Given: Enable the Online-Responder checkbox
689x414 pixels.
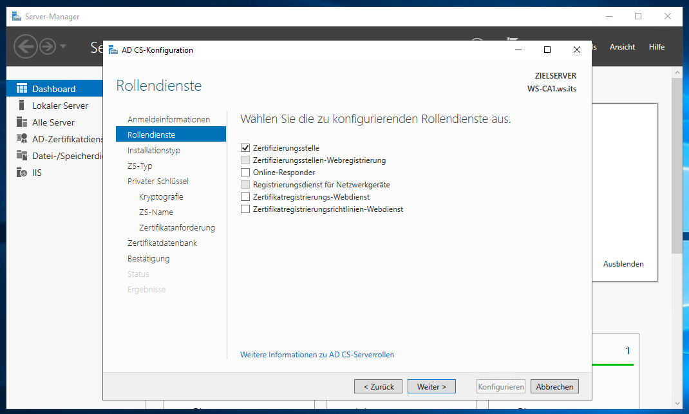Looking at the screenshot, I should point(245,173).
